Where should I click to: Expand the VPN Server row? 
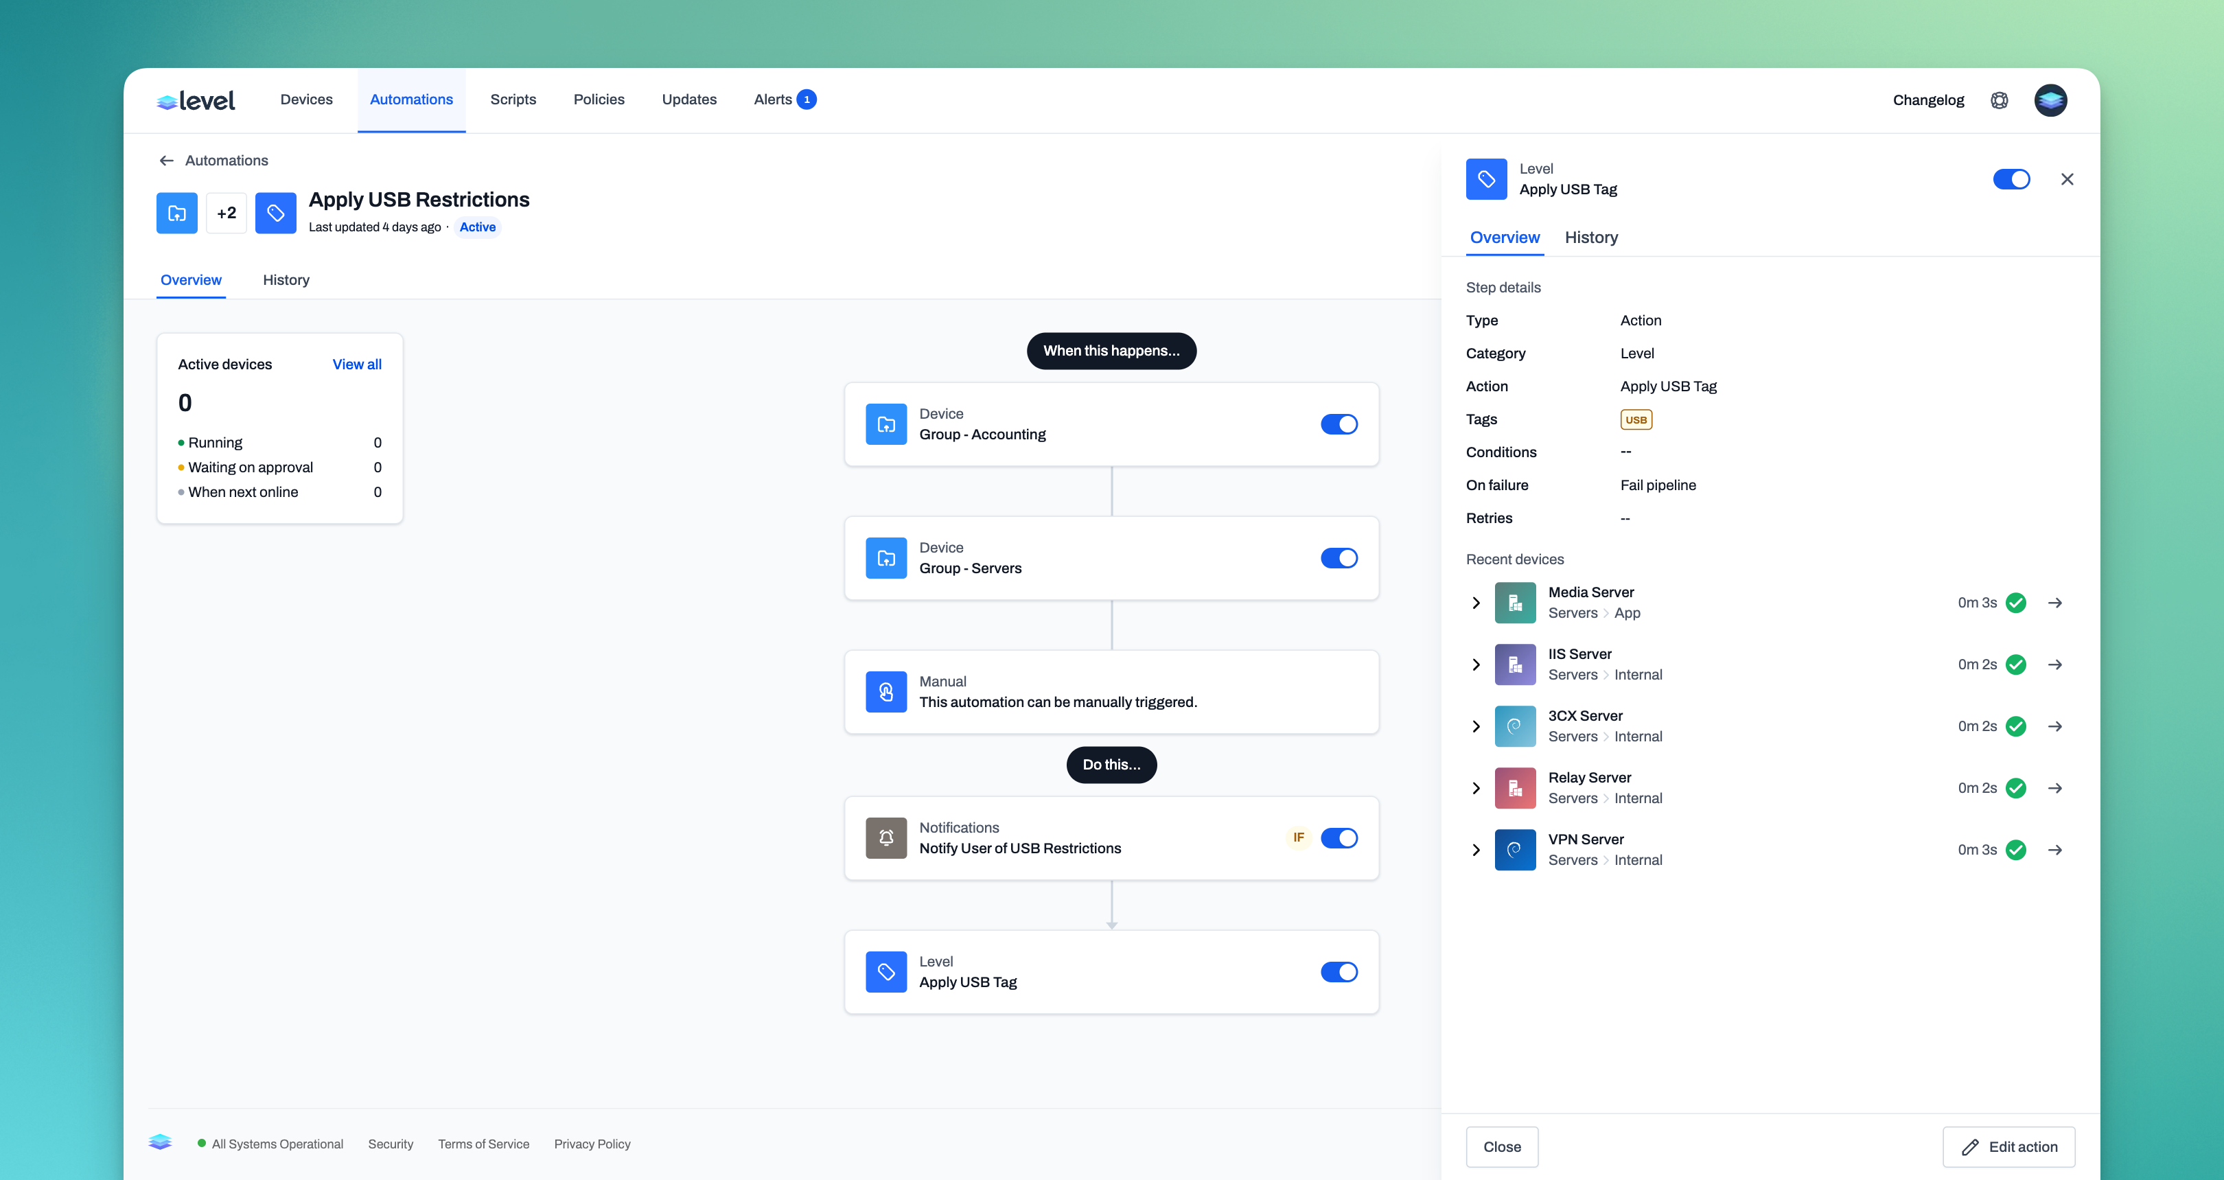click(x=1476, y=849)
